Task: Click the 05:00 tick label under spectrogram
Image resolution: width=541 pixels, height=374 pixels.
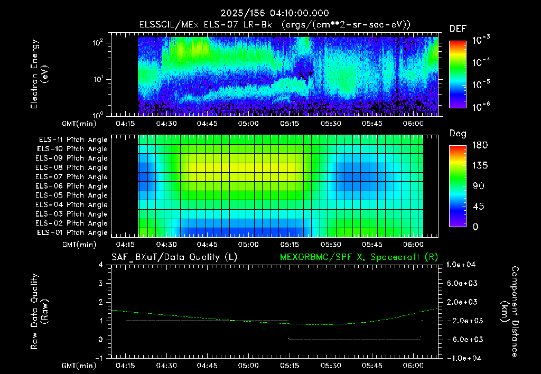Action: pos(248,124)
